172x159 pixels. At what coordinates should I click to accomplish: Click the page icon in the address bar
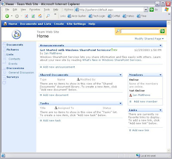click(x=77, y=10)
